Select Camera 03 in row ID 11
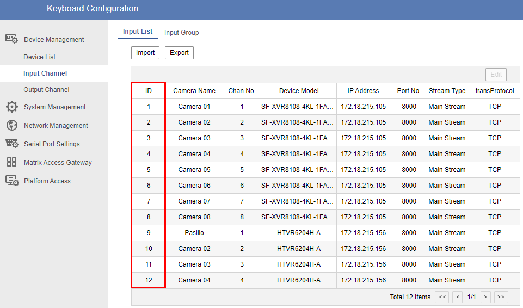 194,264
